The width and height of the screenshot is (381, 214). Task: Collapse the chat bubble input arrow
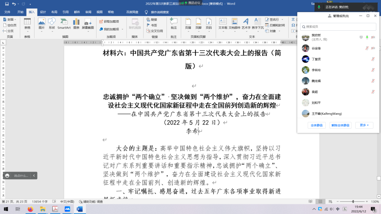click(34, 175)
